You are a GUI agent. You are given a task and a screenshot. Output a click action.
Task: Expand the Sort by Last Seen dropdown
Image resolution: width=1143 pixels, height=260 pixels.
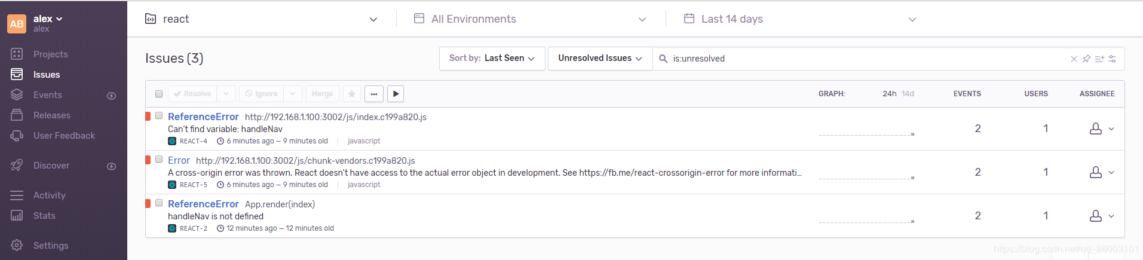click(x=492, y=59)
